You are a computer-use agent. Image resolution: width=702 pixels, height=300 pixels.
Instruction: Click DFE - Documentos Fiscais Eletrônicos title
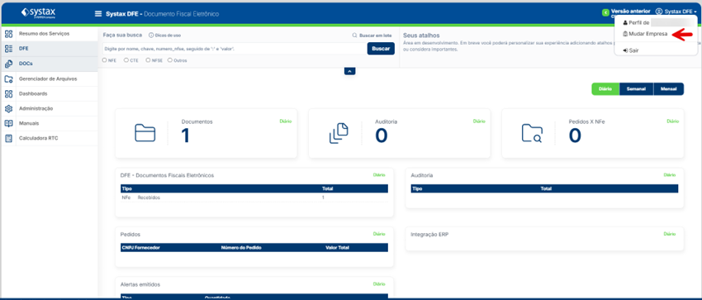click(x=167, y=175)
